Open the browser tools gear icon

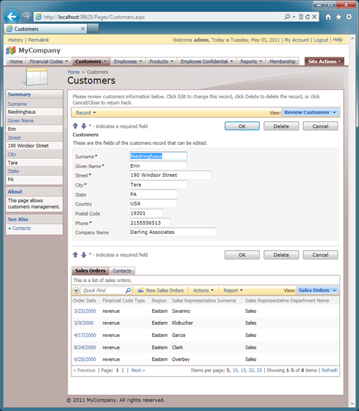point(349,17)
